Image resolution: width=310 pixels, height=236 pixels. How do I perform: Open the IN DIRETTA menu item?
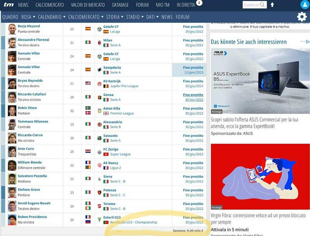186,5
